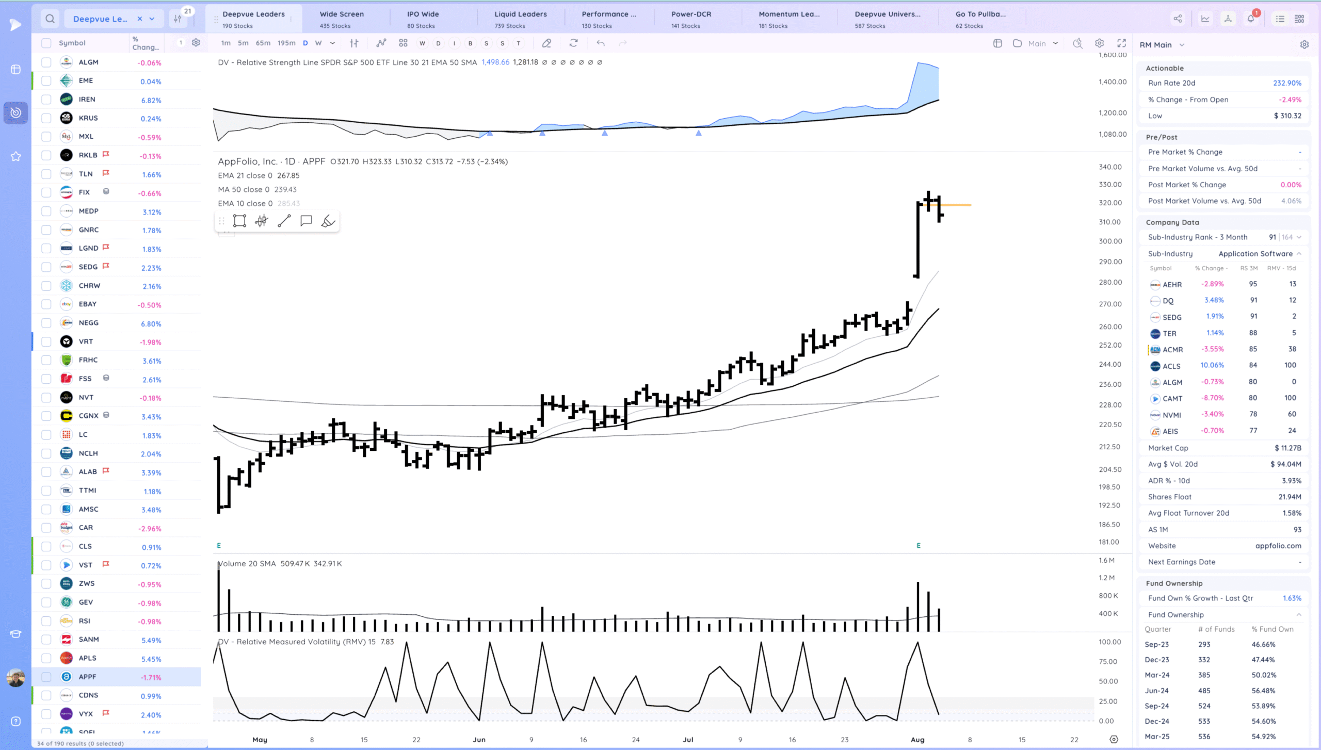Open watchlist column settings gear
Viewport: 1321px width, 750px height.
(x=196, y=43)
